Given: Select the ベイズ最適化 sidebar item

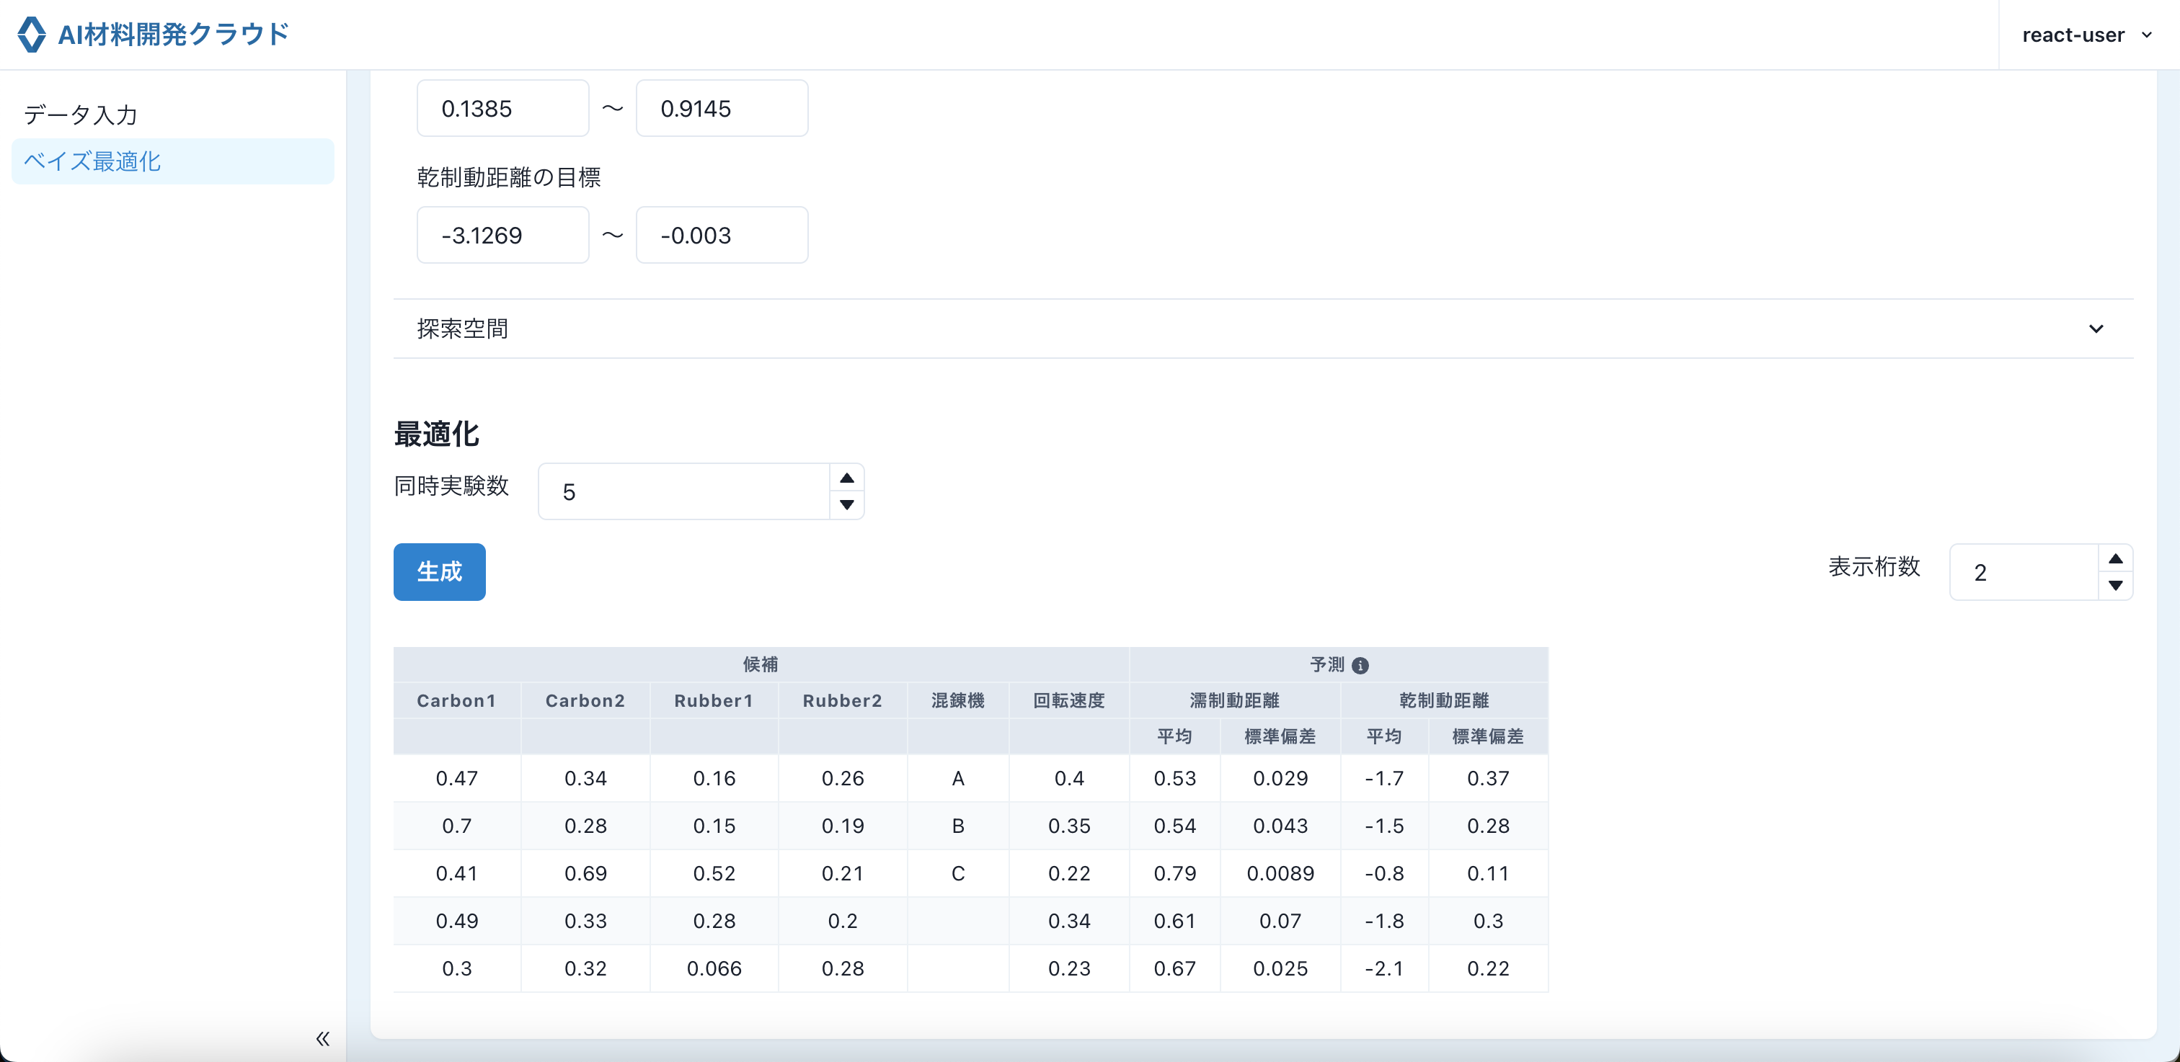Looking at the screenshot, I should 93,161.
